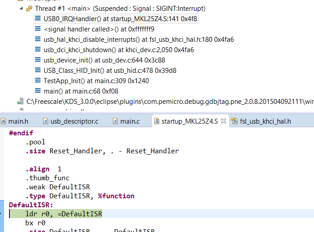314x232 pixels.
Task: Click the .size Reset_Handler directive line
Action: 102,151
